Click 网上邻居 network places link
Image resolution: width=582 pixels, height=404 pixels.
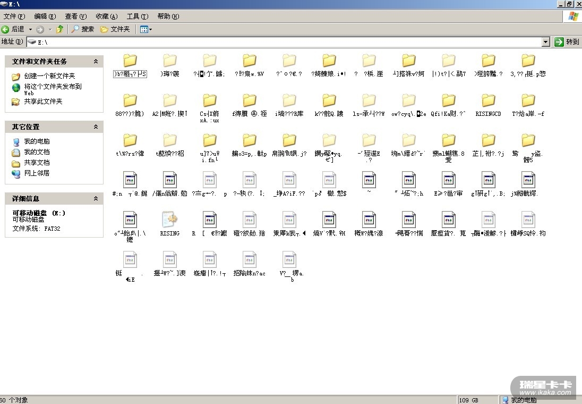click(37, 173)
